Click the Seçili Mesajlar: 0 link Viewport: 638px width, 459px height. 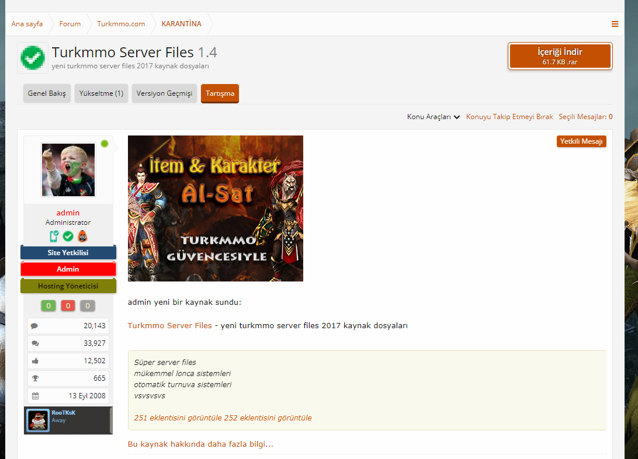[x=585, y=117]
